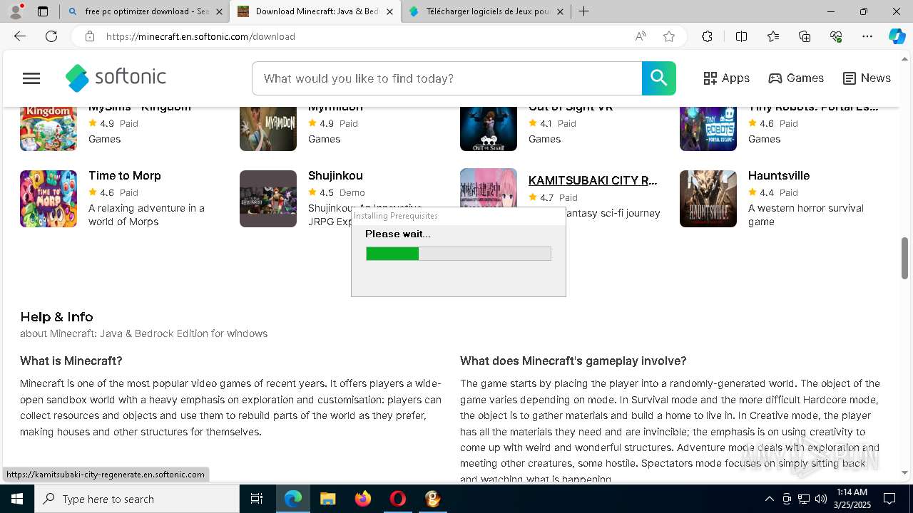The height and width of the screenshot is (513, 913).
Task: Open KAMITSUBAKI CITY R... link
Action: (593, 180)
